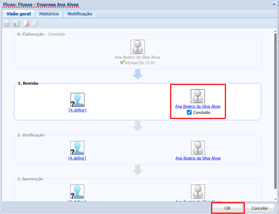Click the undefined user icon in Revisão

(x=77, y=100)
